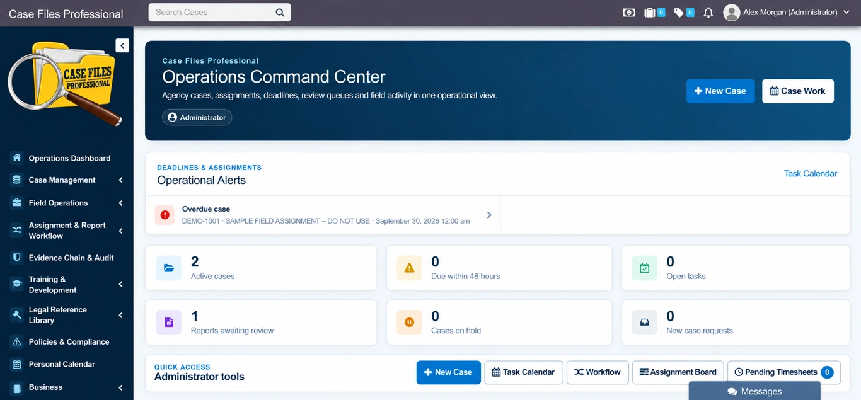Click the search magnifier icon in Search Cases
Viewport: 861px width, 400px height.
pos(280,13)
